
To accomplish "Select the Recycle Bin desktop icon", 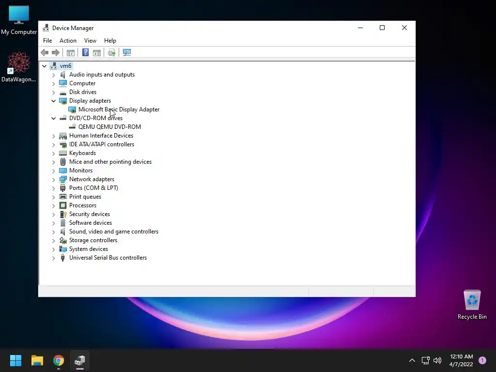I will pos(472,305).
